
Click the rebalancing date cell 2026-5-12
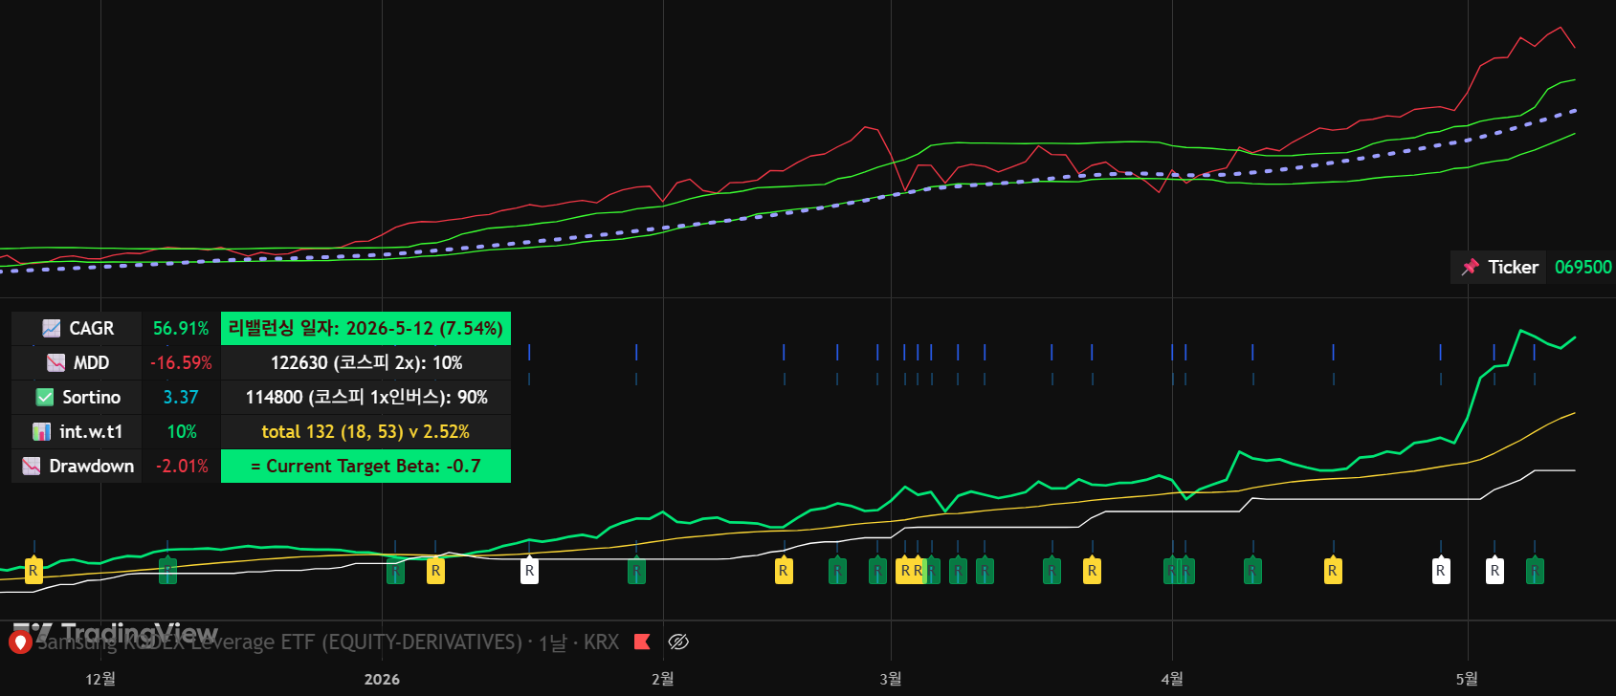[x=365, y=329]
